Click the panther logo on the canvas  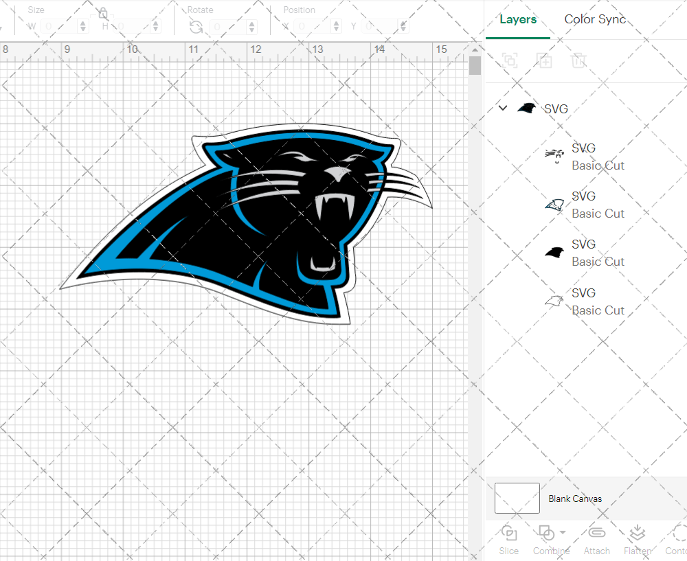246,224
